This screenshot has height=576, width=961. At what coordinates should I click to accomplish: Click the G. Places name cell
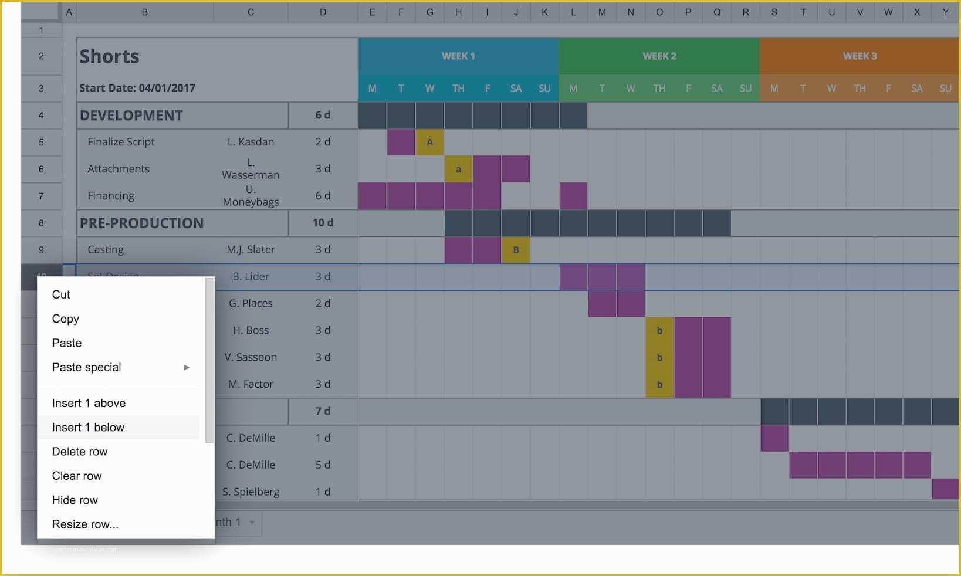[251, 304]
